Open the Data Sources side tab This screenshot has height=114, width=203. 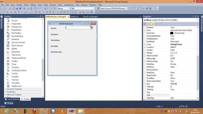[x=1, y=22]
